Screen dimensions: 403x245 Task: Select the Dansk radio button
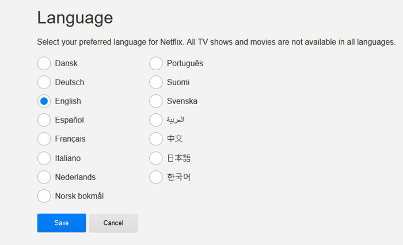(x=44, y=63)
